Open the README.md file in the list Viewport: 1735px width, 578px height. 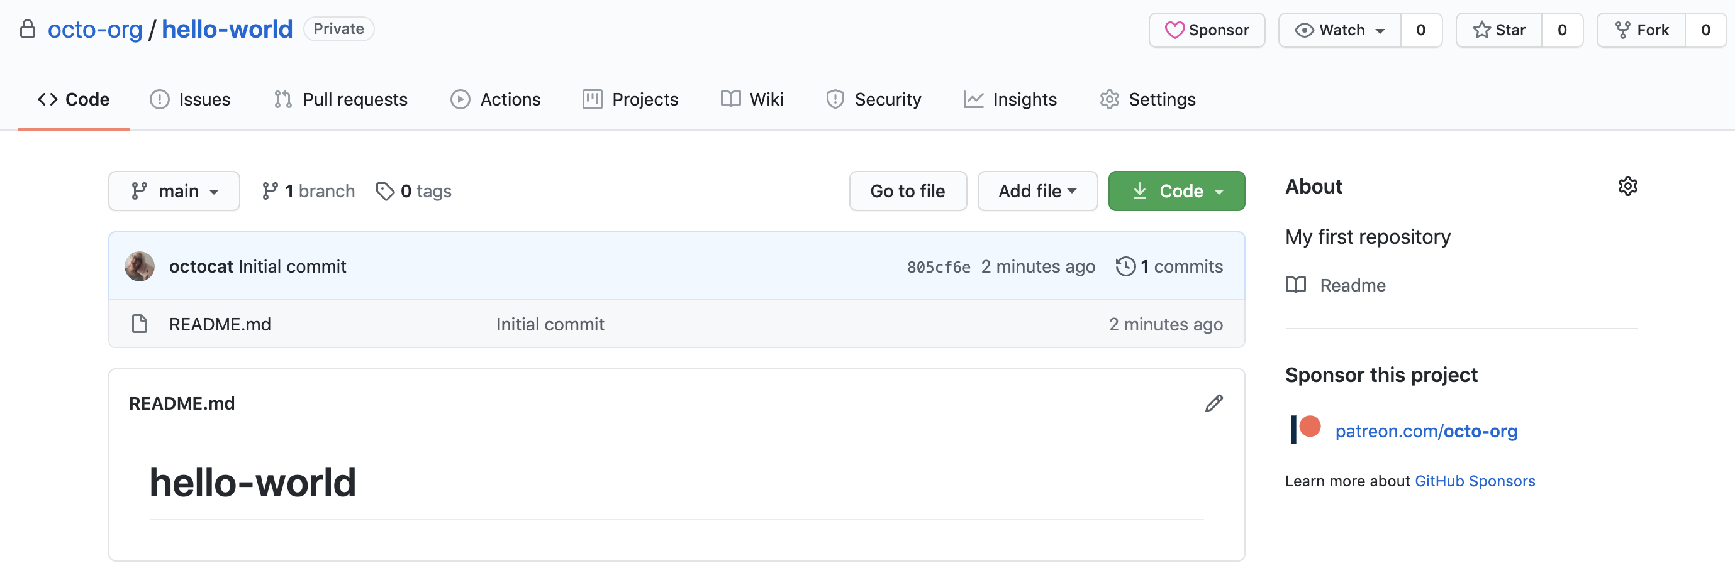point(220,324)
